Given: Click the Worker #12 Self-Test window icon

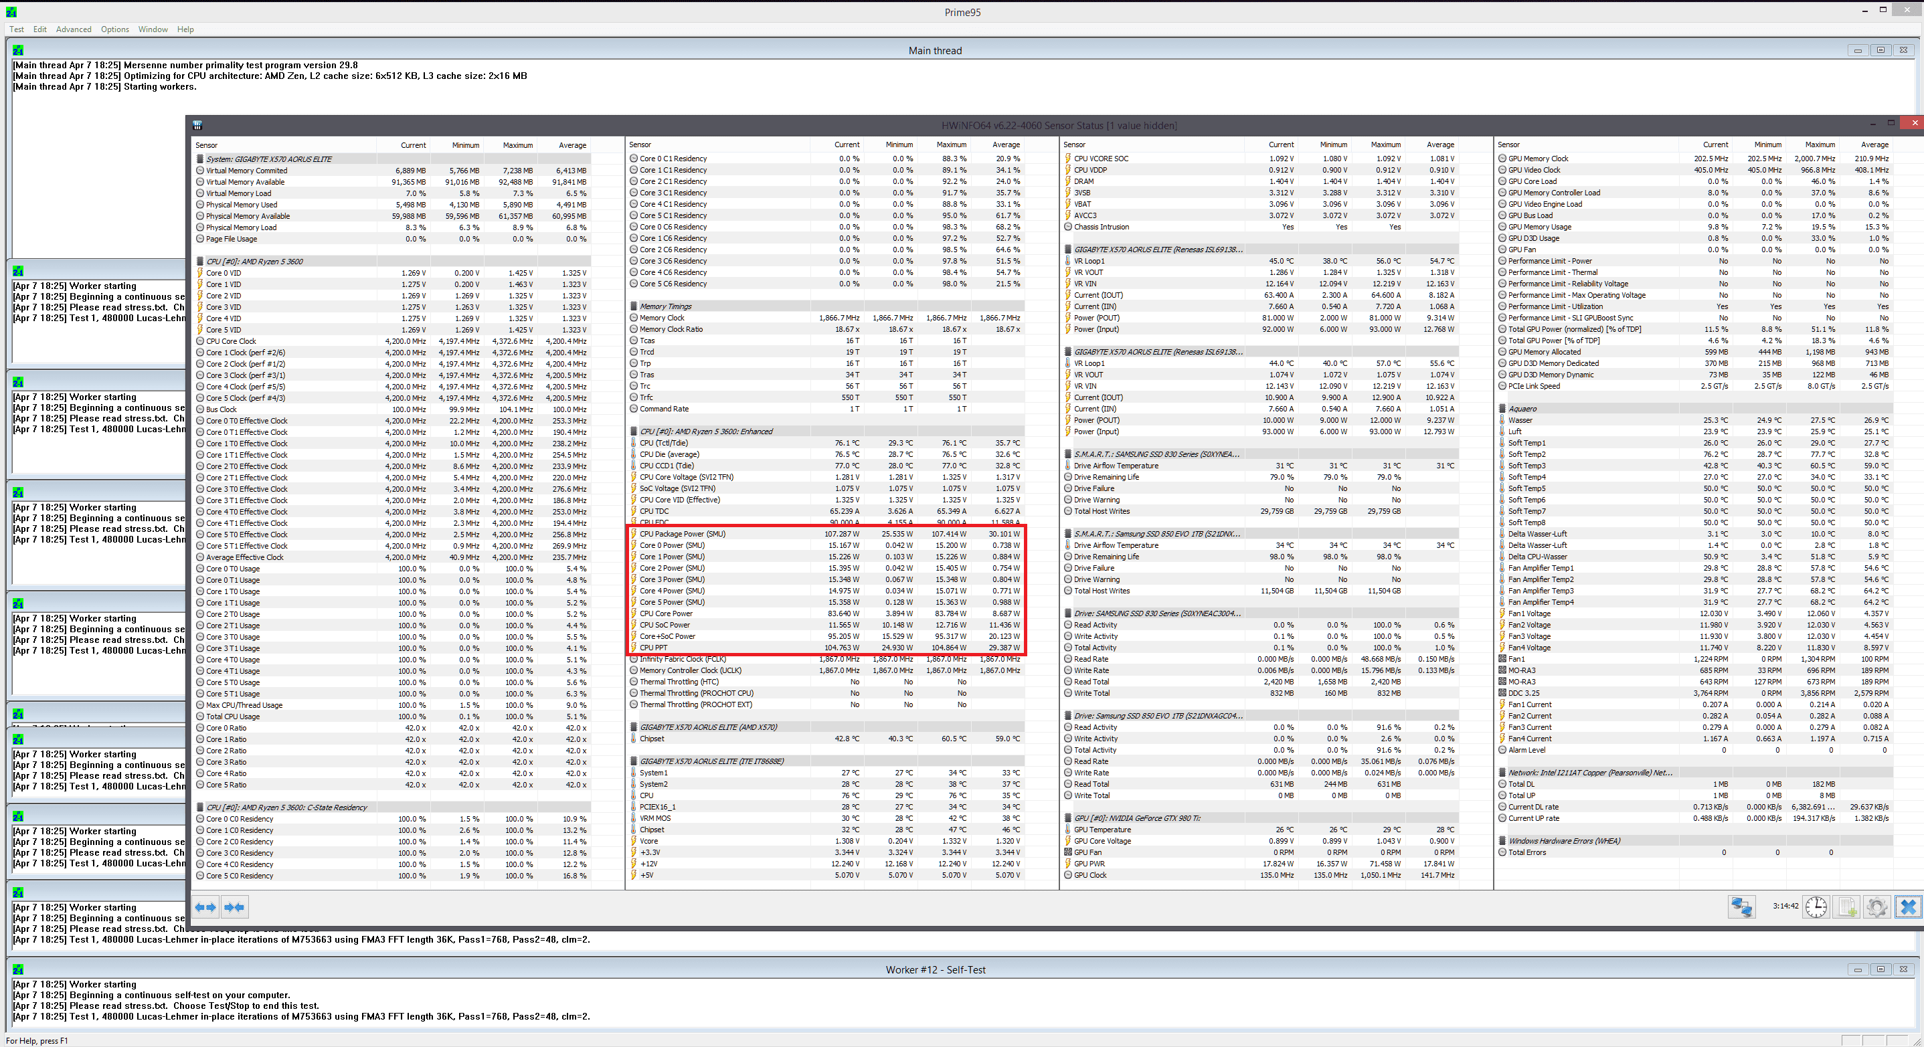Looking at the screenshot, I should point(18,969).
